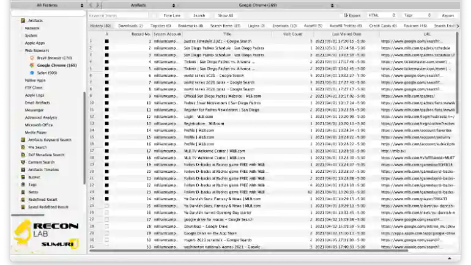
Task: Check the box for record 25
Action: pos(106,206)
